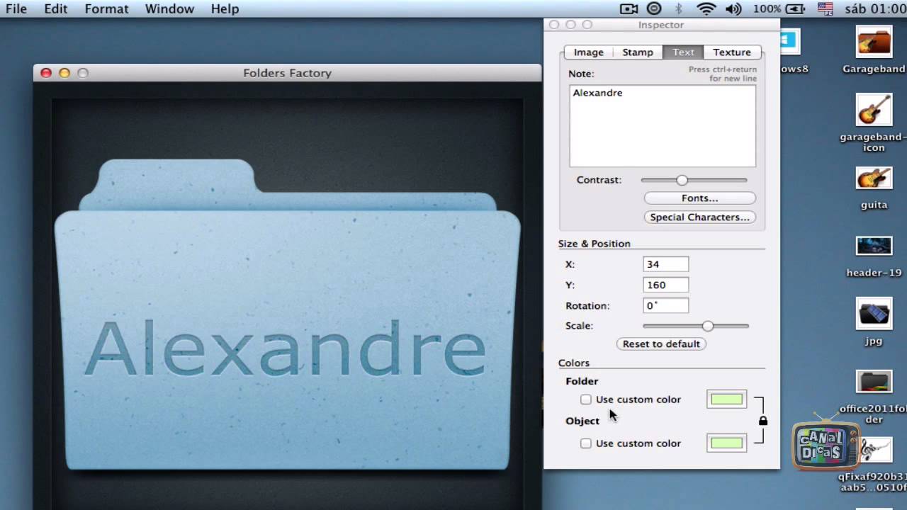The height and width of the screenshot is (510, 907).
Task: Click the battery status icon
Action: pos(795,8)
